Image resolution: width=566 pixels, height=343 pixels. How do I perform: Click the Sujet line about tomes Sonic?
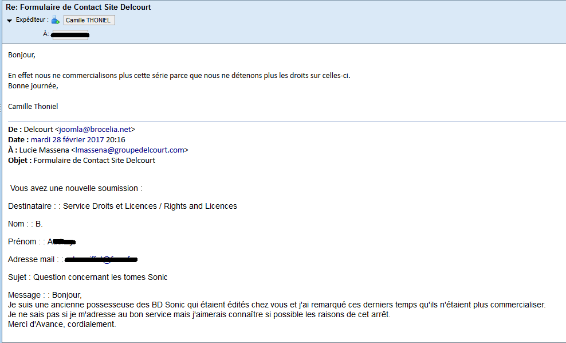88,277
